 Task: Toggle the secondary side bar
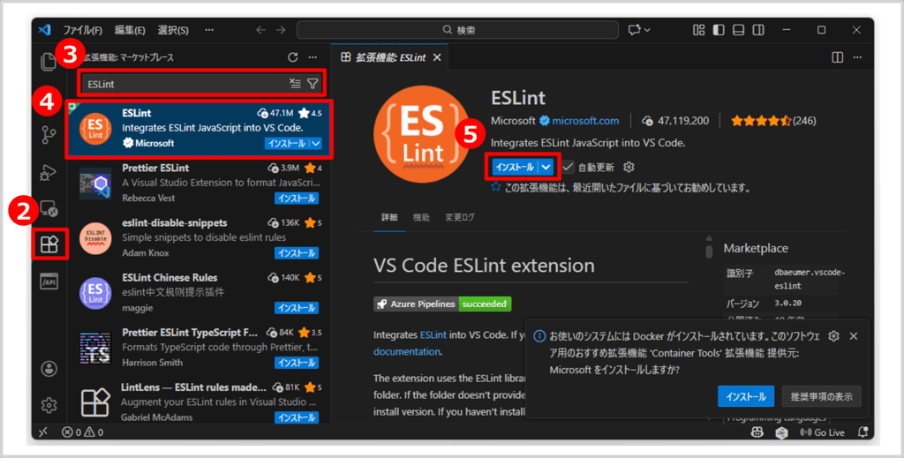point(758,30)
